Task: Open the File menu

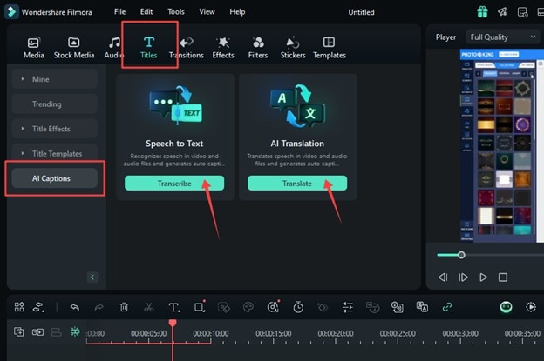Action: pyautogui.click(x=119, y=12)
